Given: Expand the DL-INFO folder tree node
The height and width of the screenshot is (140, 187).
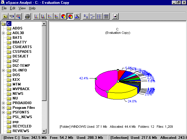Looking at the screenshot, I should pos(3,70).
